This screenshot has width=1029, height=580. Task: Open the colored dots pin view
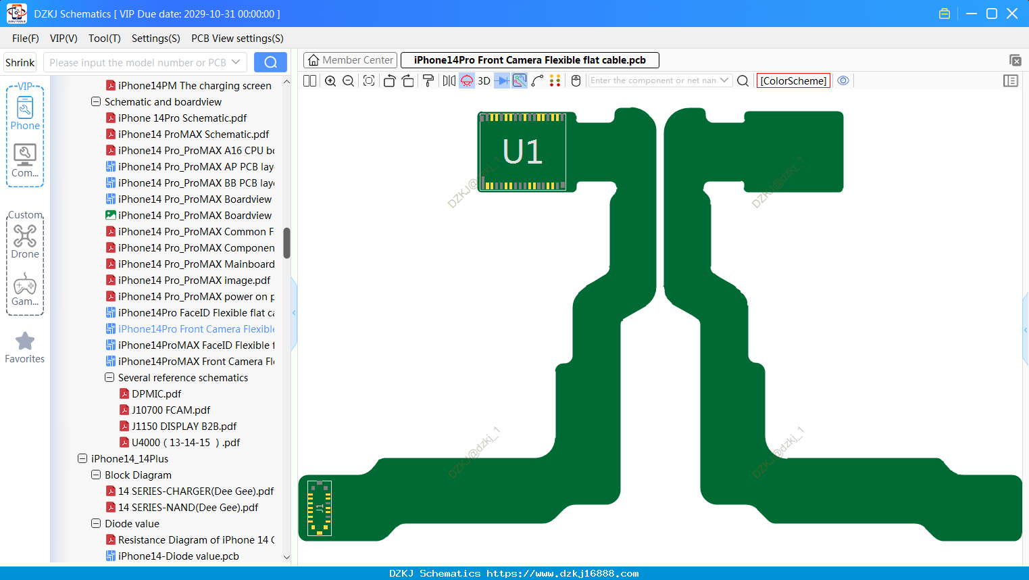pos(555,80)
